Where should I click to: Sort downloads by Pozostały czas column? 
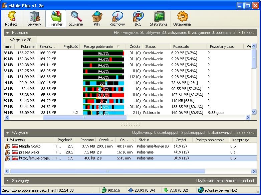225,47
